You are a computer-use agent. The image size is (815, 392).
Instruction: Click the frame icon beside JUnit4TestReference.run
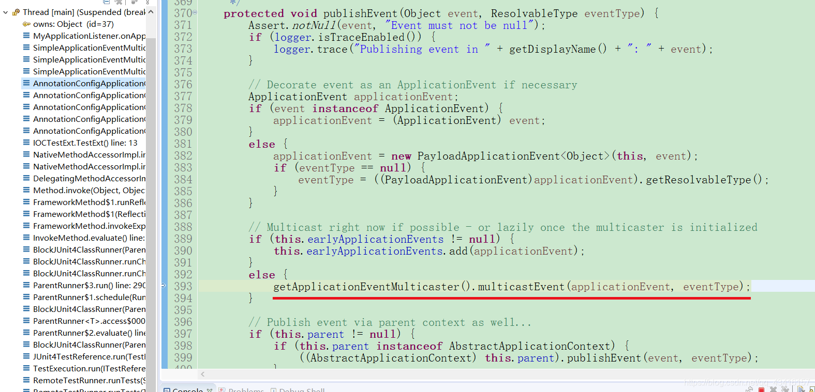click(26, 356)
